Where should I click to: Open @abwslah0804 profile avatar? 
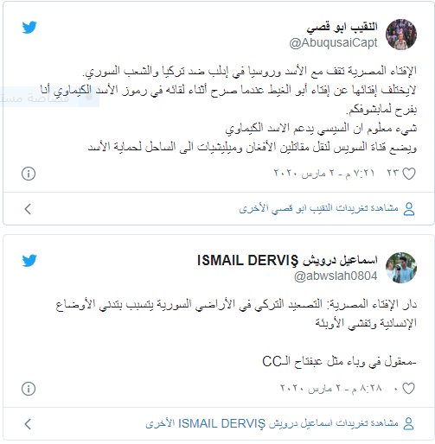[x=401, y=268]
